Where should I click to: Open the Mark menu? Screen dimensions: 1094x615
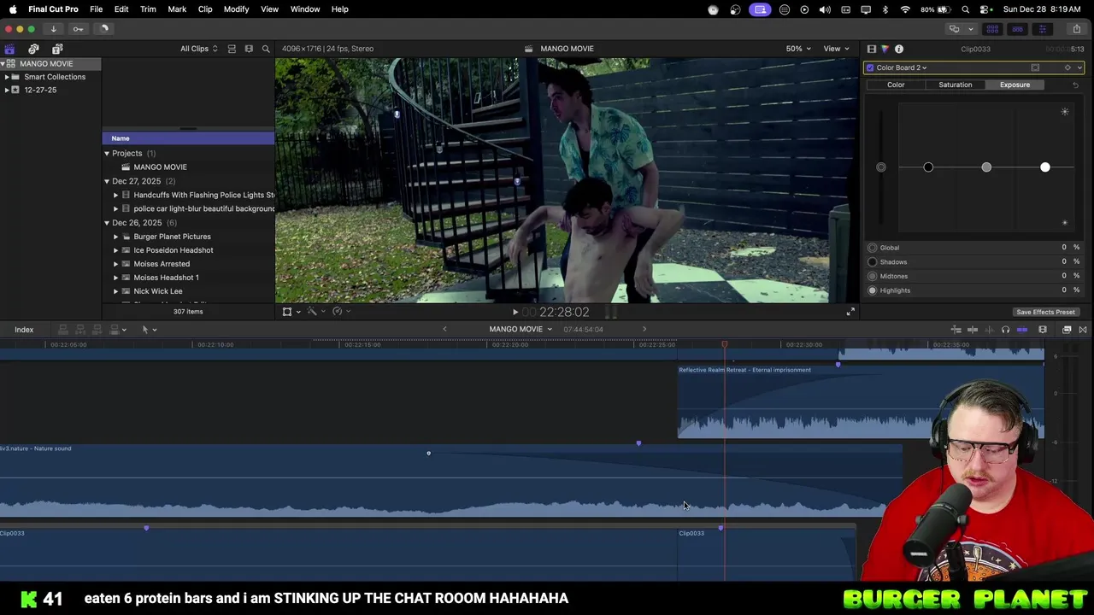(177, 9)
